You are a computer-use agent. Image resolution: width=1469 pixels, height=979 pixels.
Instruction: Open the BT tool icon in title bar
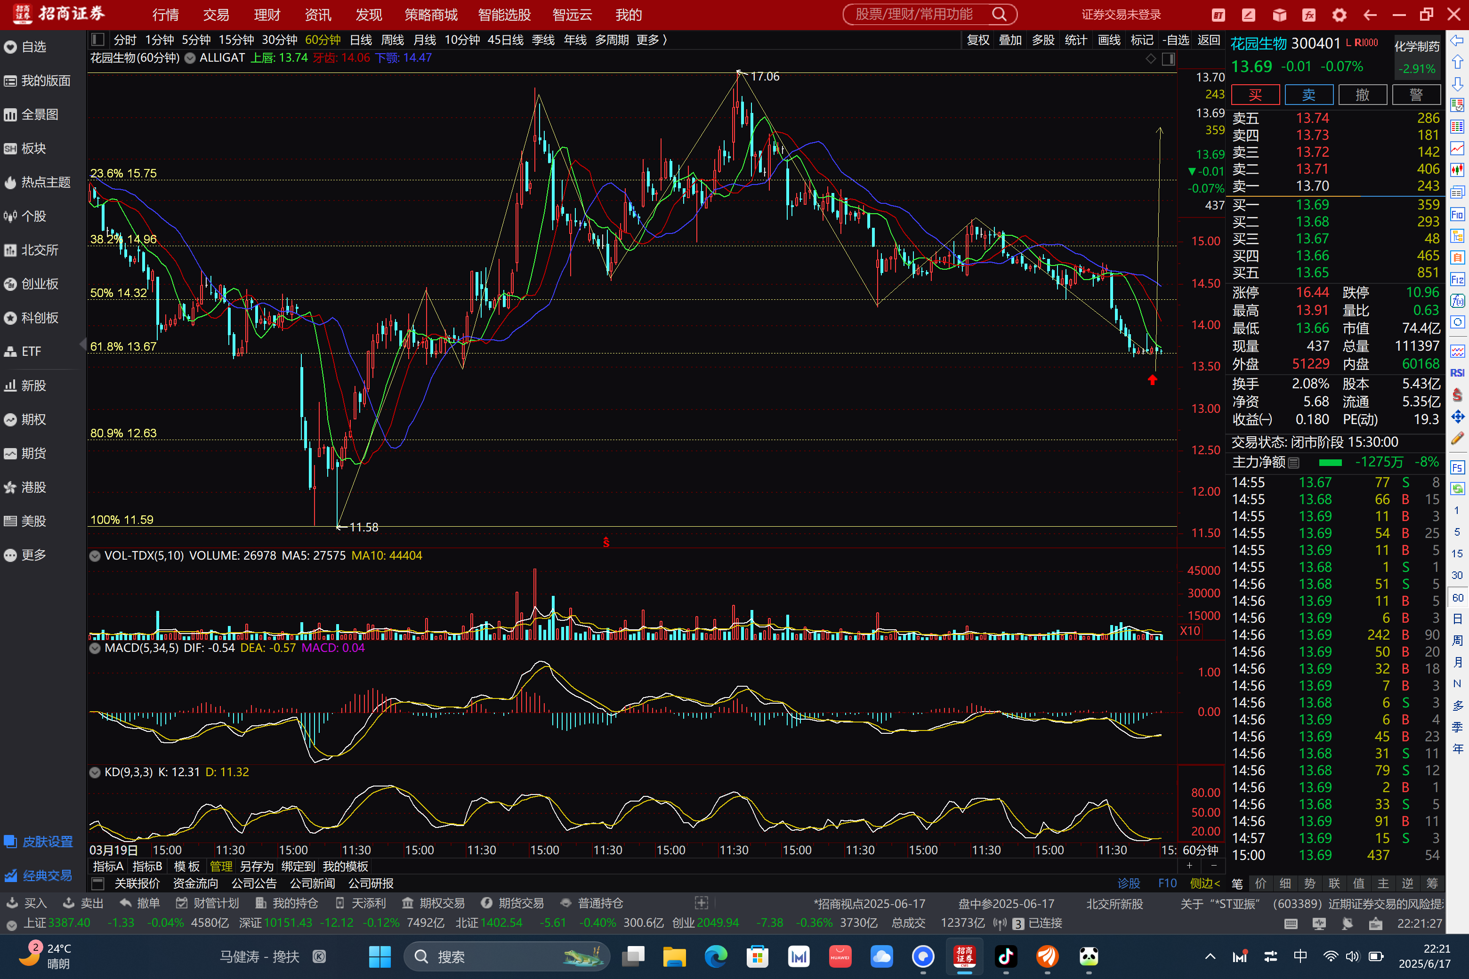click(1218, 15)
